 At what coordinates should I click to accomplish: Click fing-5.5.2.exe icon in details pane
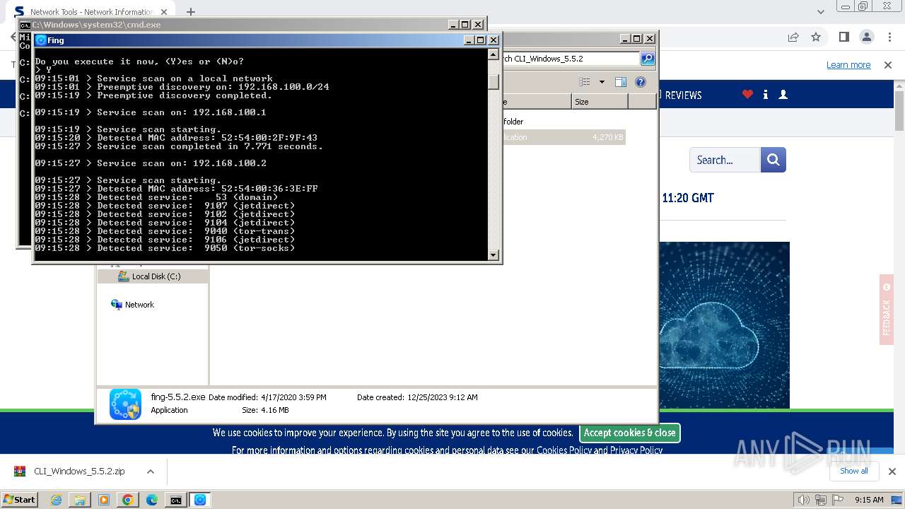(x=125, y=404)
